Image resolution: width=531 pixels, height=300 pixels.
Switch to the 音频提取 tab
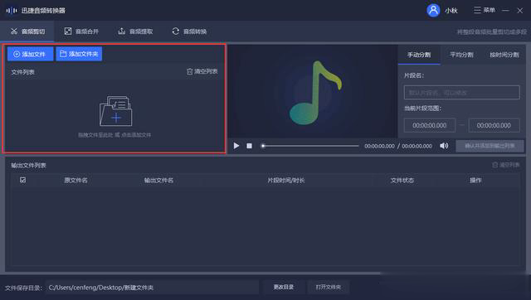click(135, 31)
